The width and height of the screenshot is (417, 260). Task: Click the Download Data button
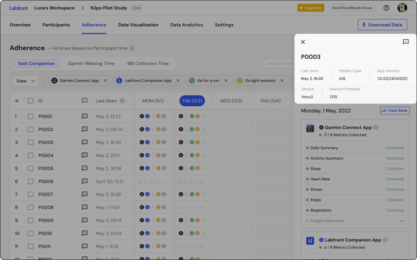382,25
